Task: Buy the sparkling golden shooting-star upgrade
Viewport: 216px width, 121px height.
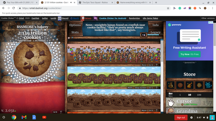Action: coord(190,85)
